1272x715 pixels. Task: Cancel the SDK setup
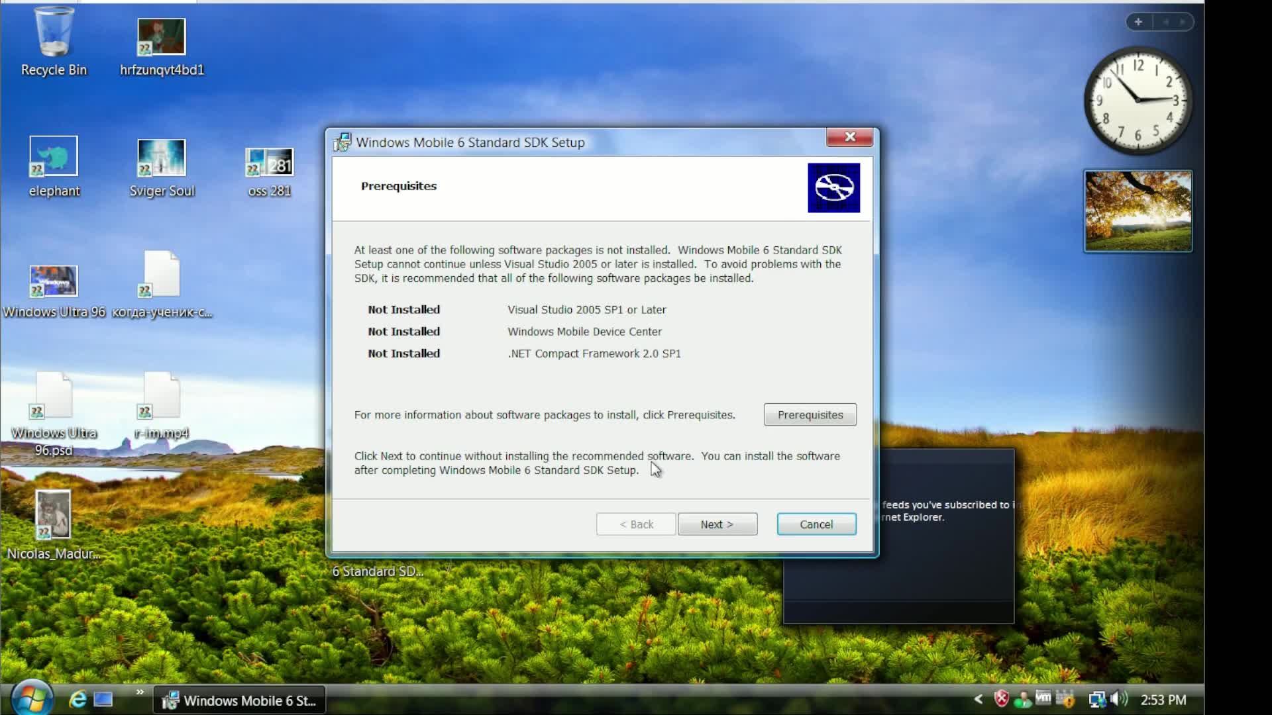coord(816,524)
